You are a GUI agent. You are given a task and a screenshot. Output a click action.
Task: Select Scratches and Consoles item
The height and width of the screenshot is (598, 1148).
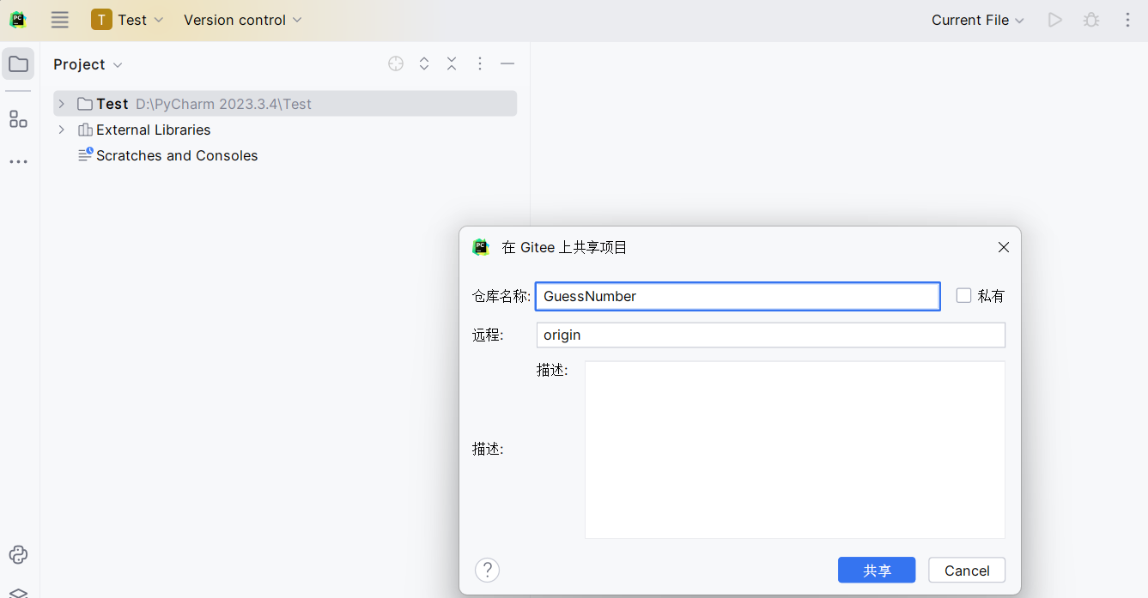177,155
